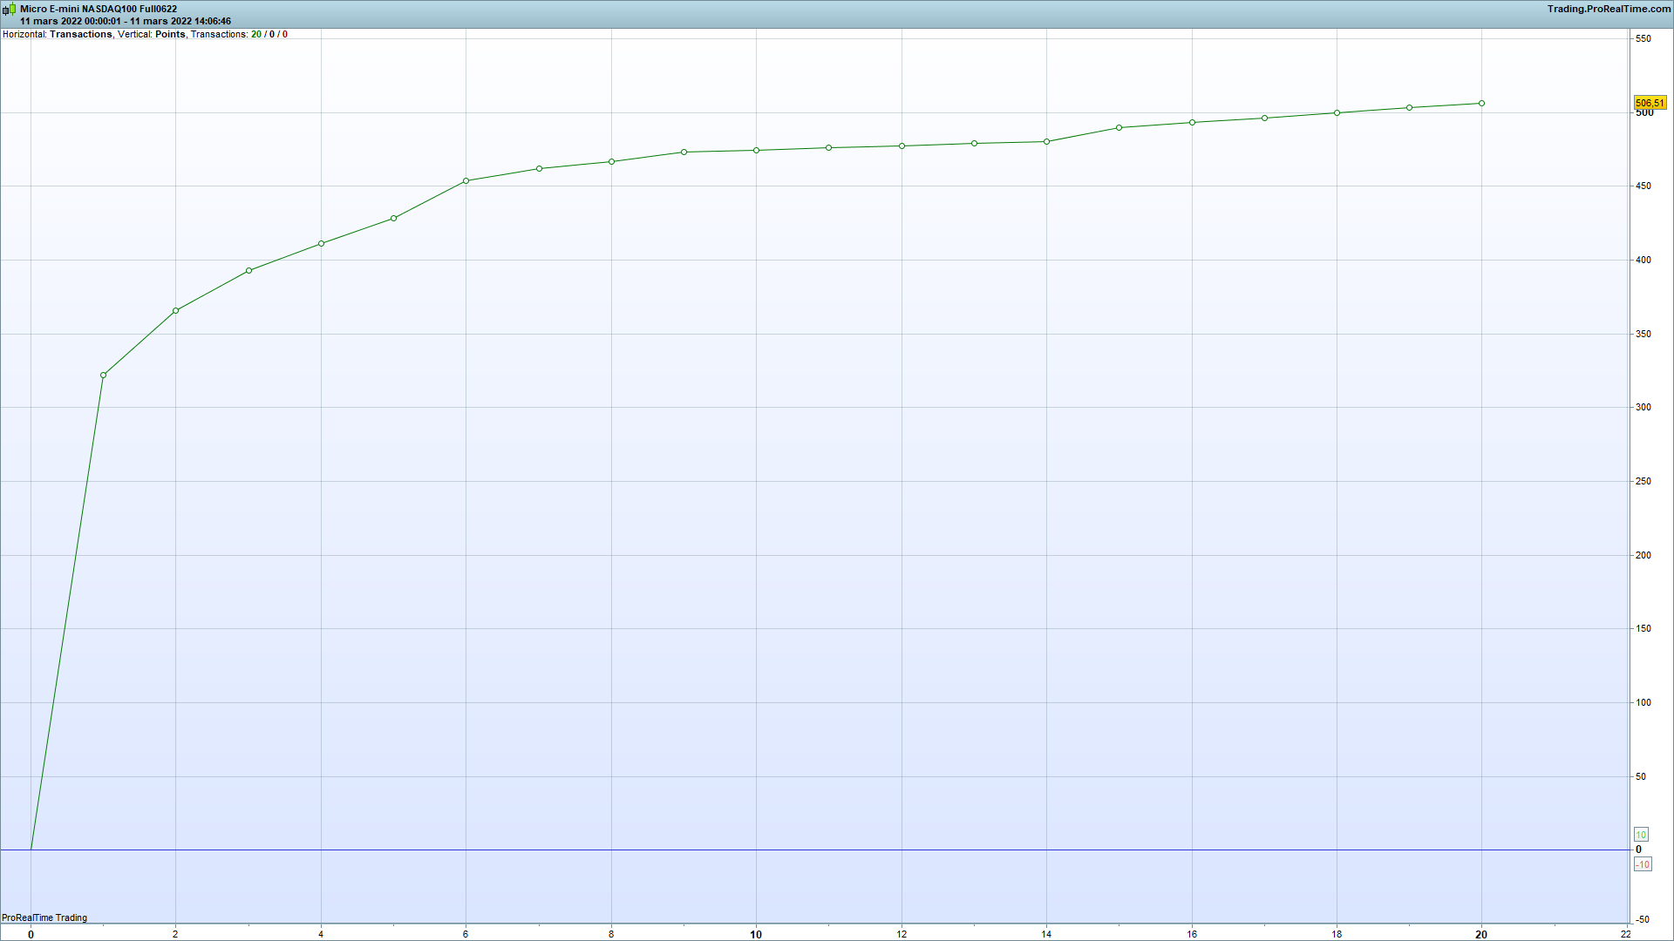Click the candlestick icon beside the instrument name

(x=9, y=10)
